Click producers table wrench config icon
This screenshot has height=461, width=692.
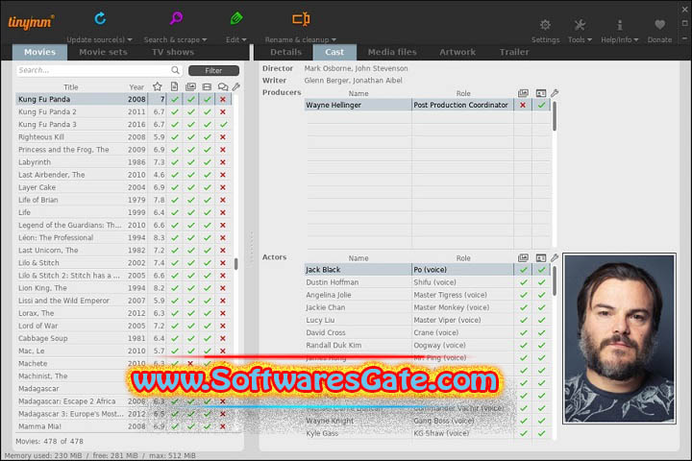tap(555, 93)
